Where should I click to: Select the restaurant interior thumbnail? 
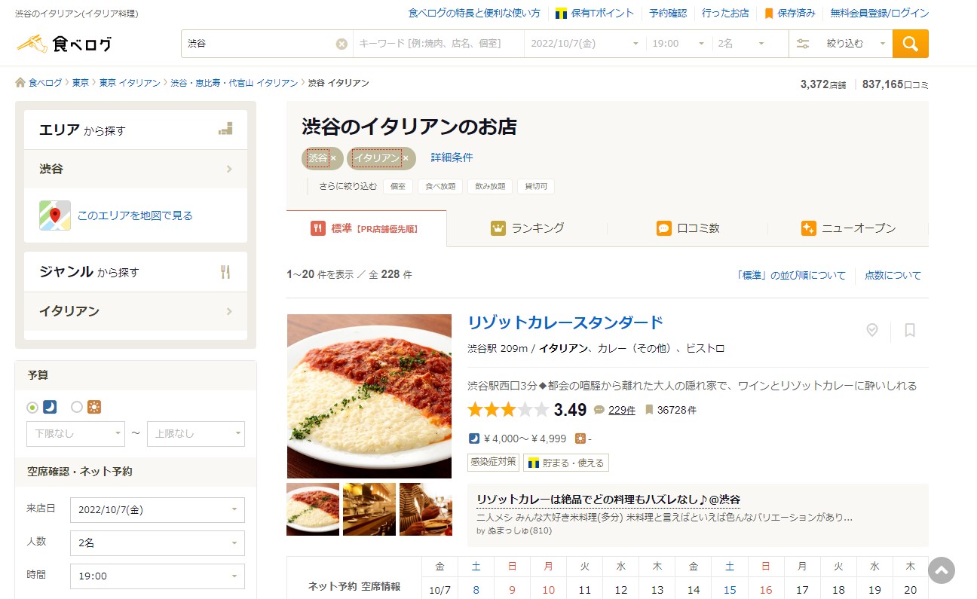click(369, 509)
